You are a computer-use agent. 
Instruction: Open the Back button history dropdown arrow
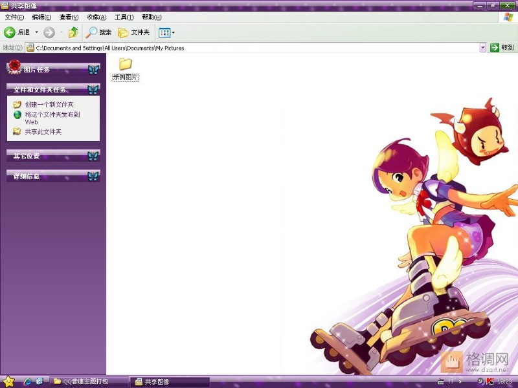(37, 32)
